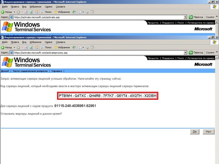Click History icon in background window toolbar
This screenshot has height=164, width=219.
tap(74, 12)
